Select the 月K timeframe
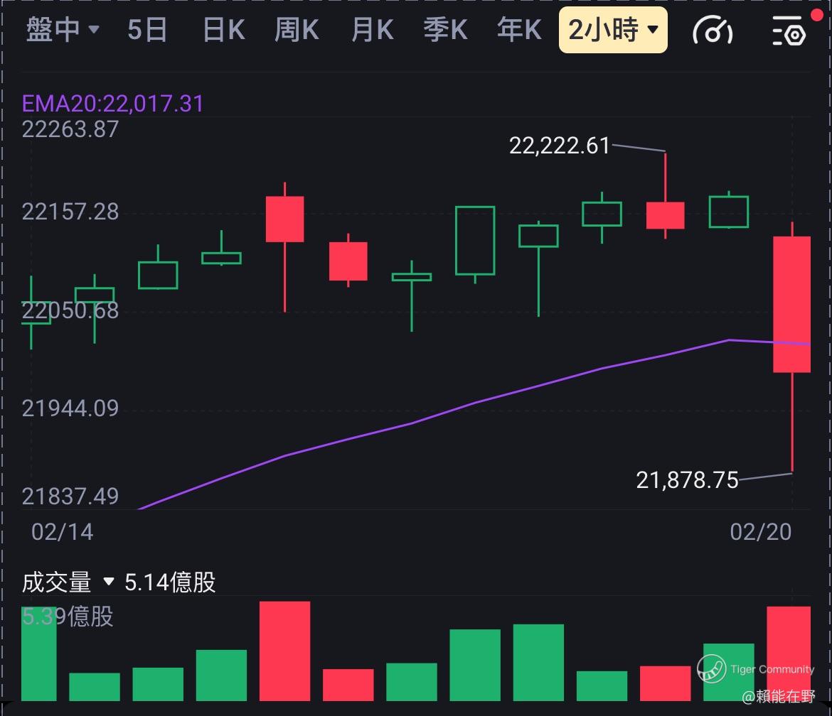This screenshot has height=716, width=832. point(372,31)
